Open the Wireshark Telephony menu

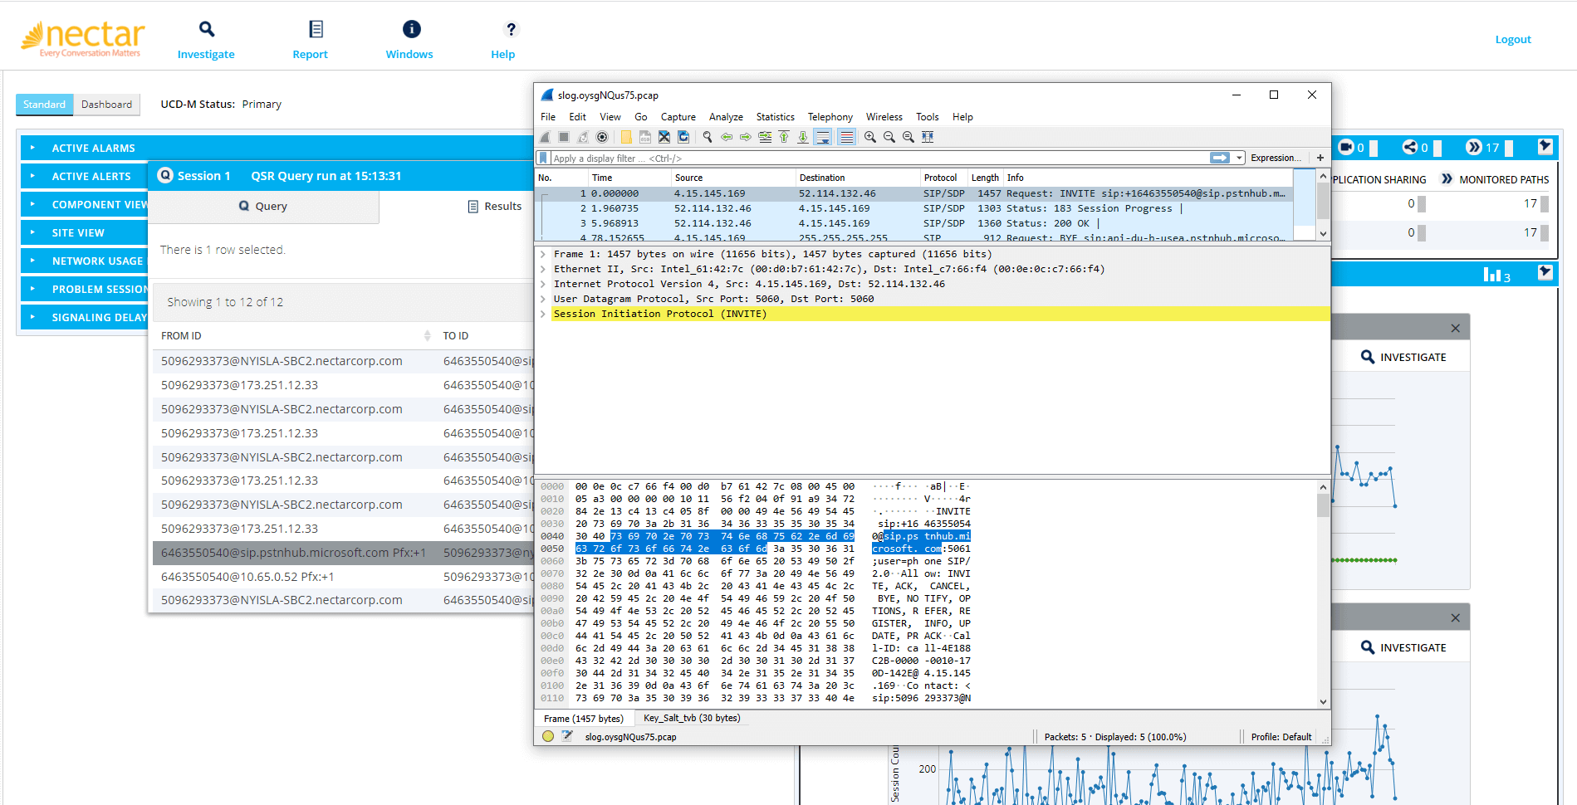tap(830, 117)
